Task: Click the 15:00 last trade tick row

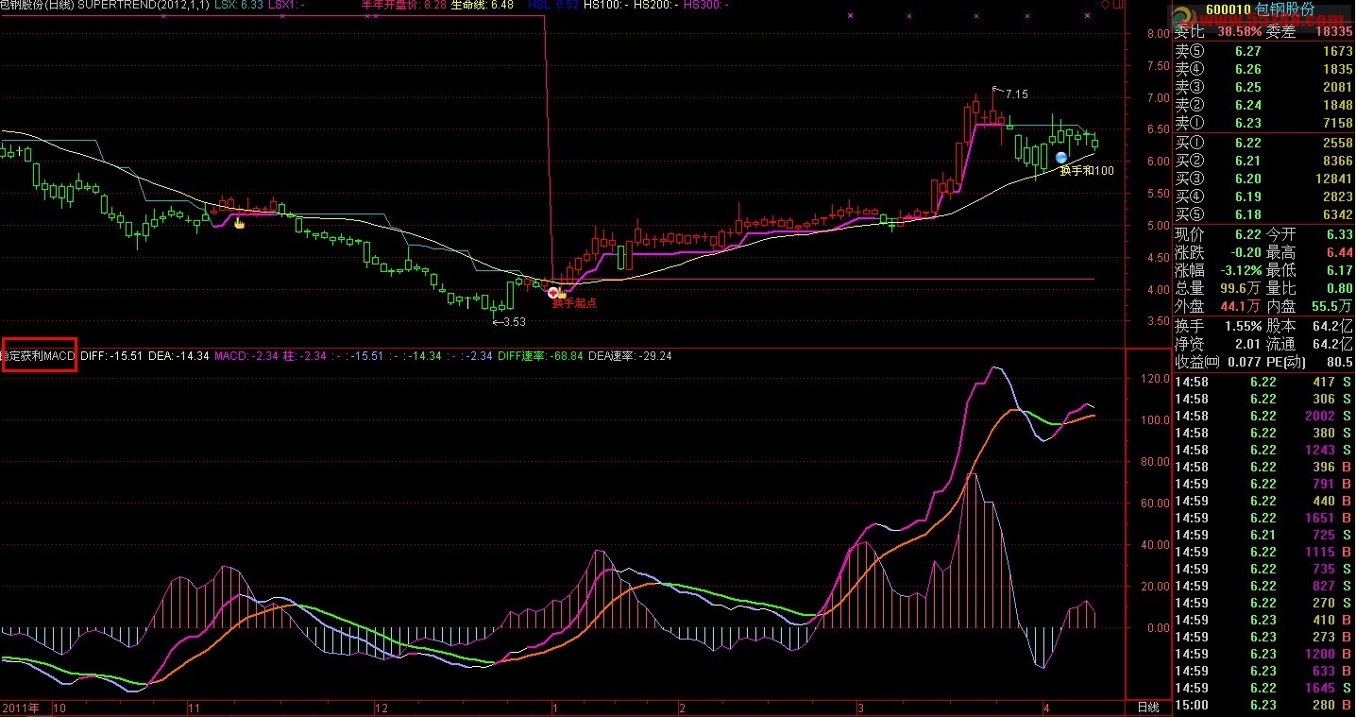Action: (x=1263, y=705)
